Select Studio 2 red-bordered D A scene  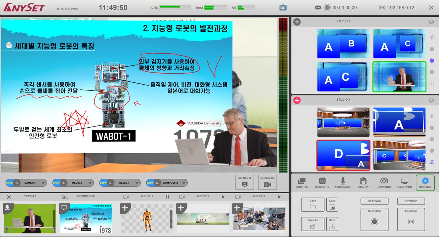coord(344,155)
